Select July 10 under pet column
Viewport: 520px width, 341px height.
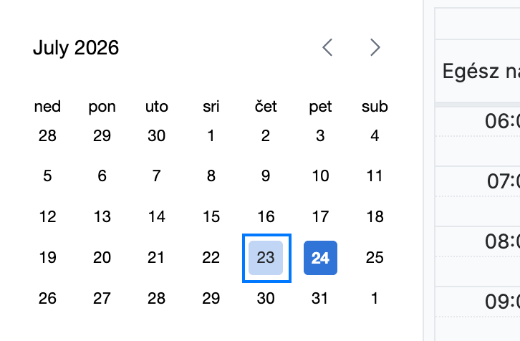pos(320,176)
